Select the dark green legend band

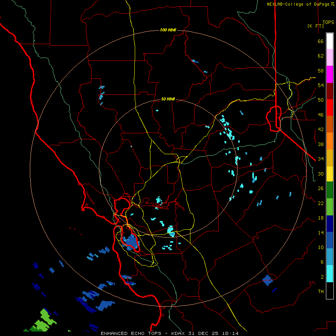pos(330,190)
